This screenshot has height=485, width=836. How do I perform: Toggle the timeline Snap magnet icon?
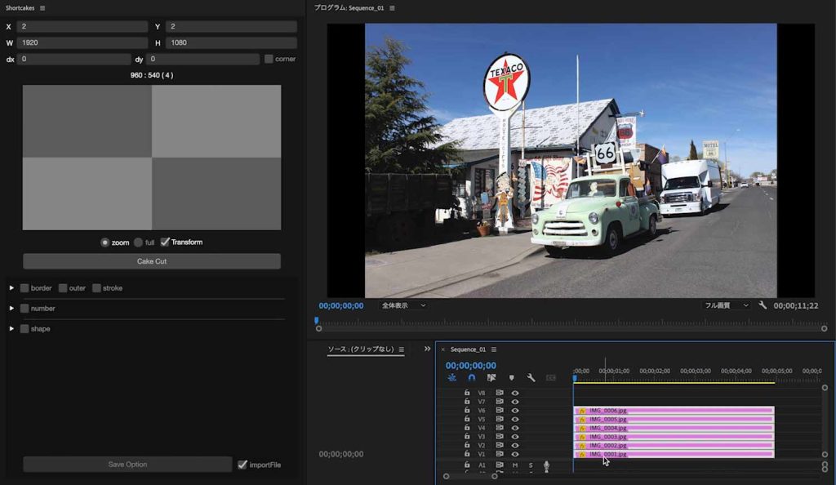click(472, 378)
